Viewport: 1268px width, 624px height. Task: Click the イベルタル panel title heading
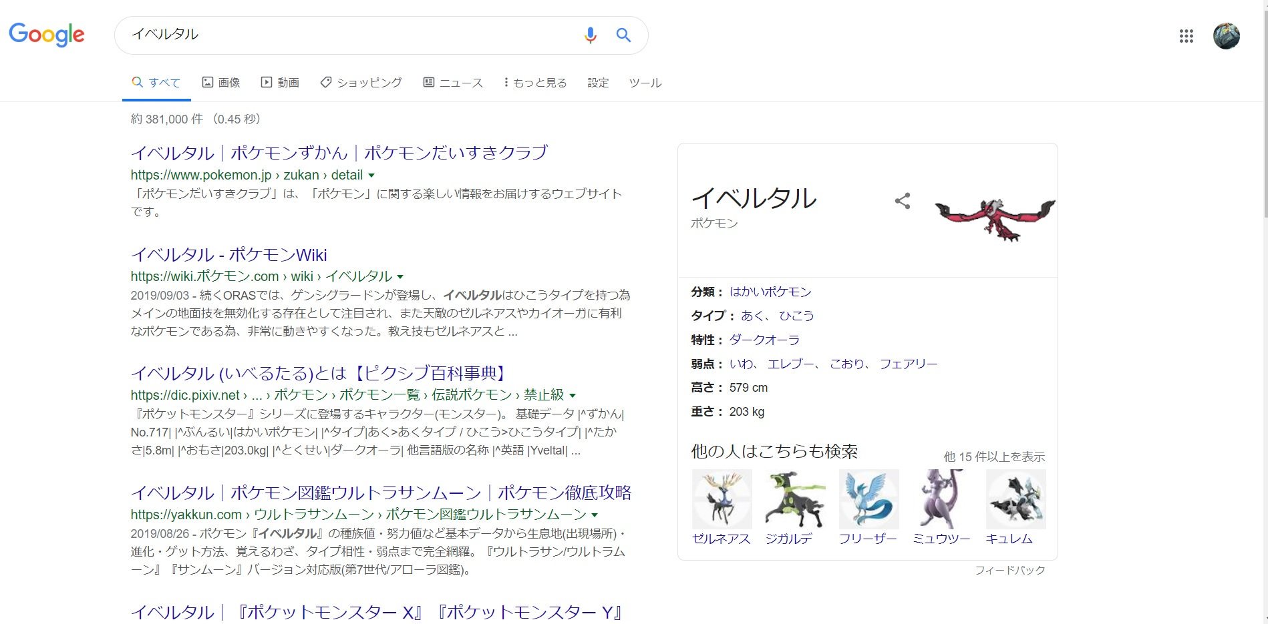pyautogui.click(x=754, y=198)
